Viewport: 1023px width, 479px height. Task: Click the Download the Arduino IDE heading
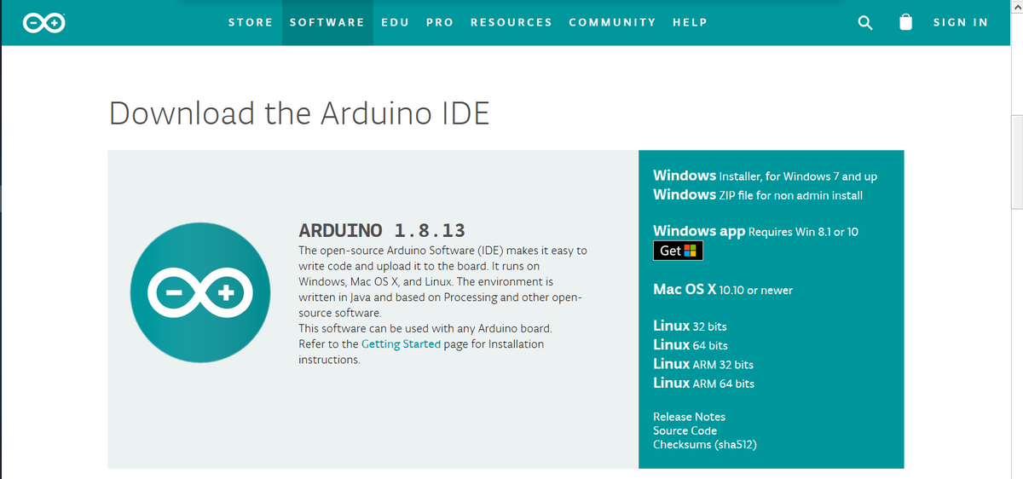pos(299,113)
